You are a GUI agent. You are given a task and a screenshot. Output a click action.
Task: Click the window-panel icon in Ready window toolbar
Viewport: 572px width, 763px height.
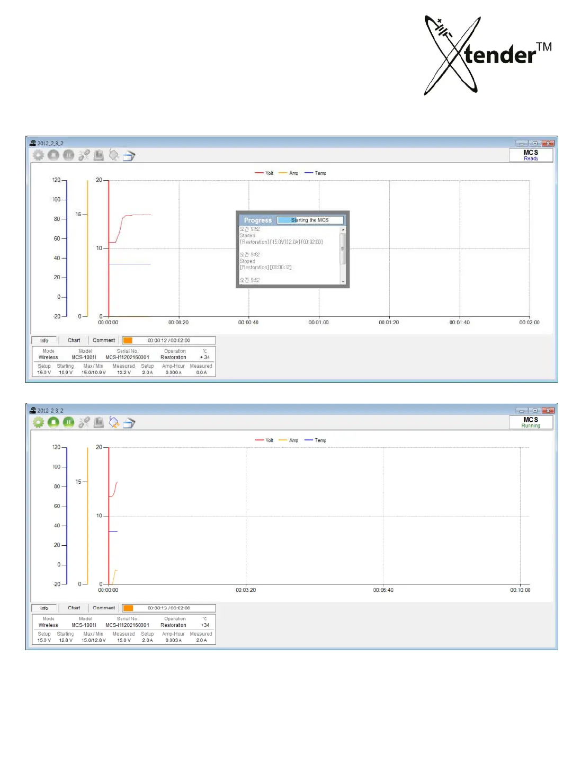coord(129,155)
